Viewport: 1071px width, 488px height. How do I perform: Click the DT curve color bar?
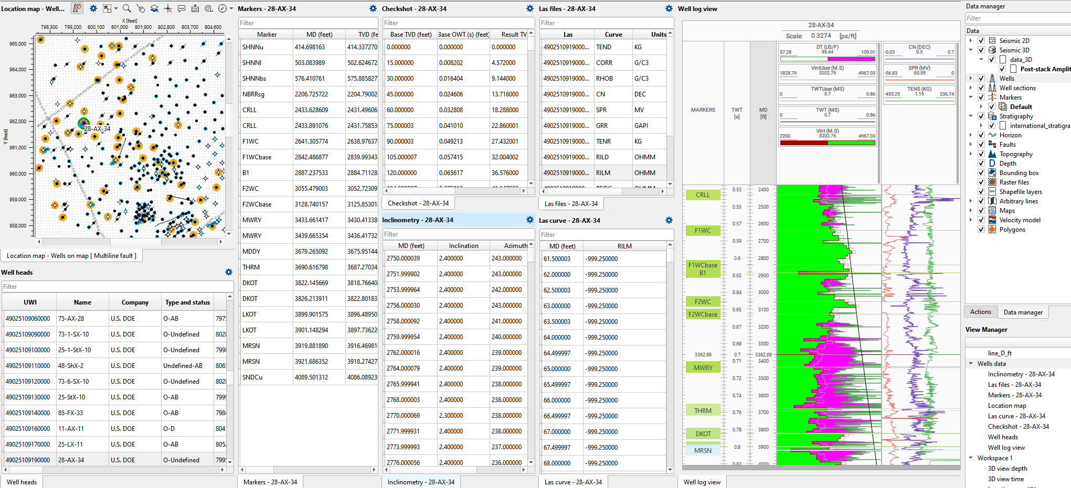(x=828, y=59)
